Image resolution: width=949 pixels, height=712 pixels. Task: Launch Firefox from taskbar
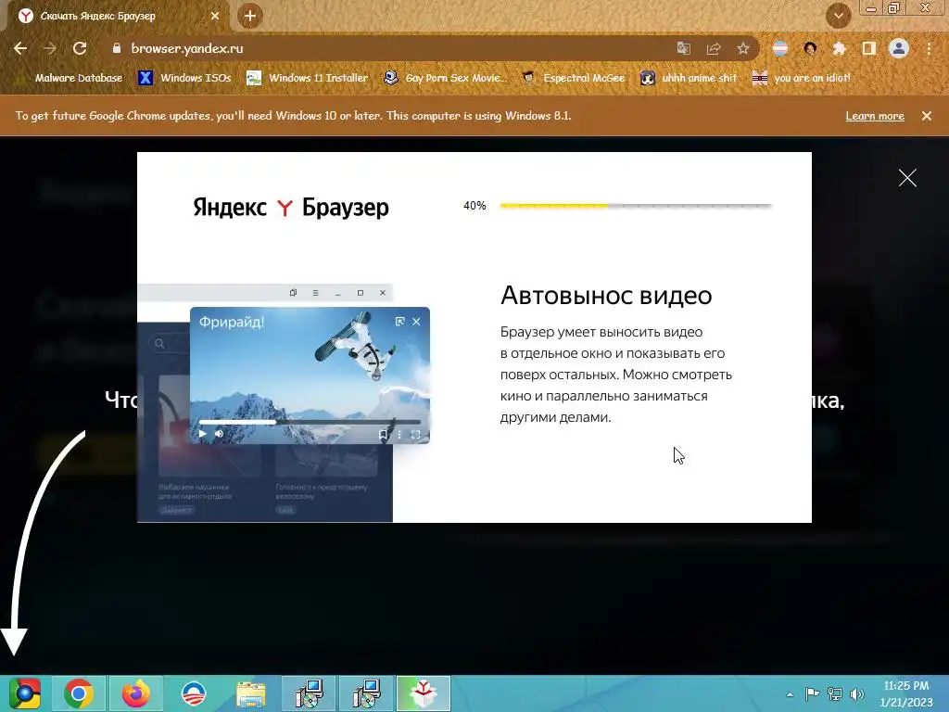135,693
